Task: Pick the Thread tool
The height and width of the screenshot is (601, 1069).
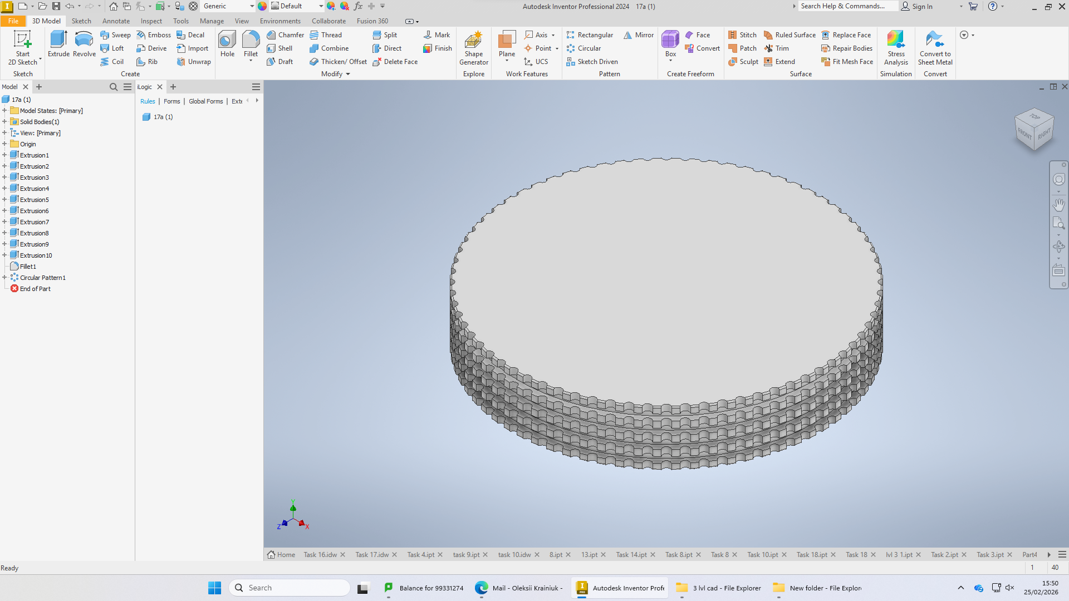Action: [326, 35]
